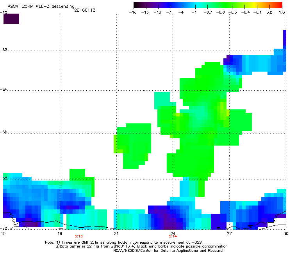Click the -0.1 color scale label

(257, 12)
